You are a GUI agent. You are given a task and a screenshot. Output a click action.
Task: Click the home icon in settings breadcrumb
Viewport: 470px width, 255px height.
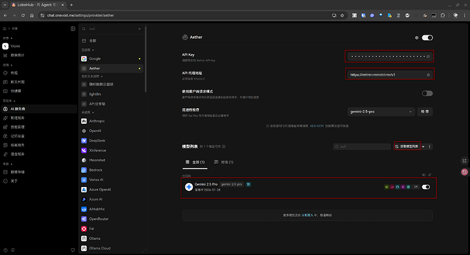[x=5, y=29]
